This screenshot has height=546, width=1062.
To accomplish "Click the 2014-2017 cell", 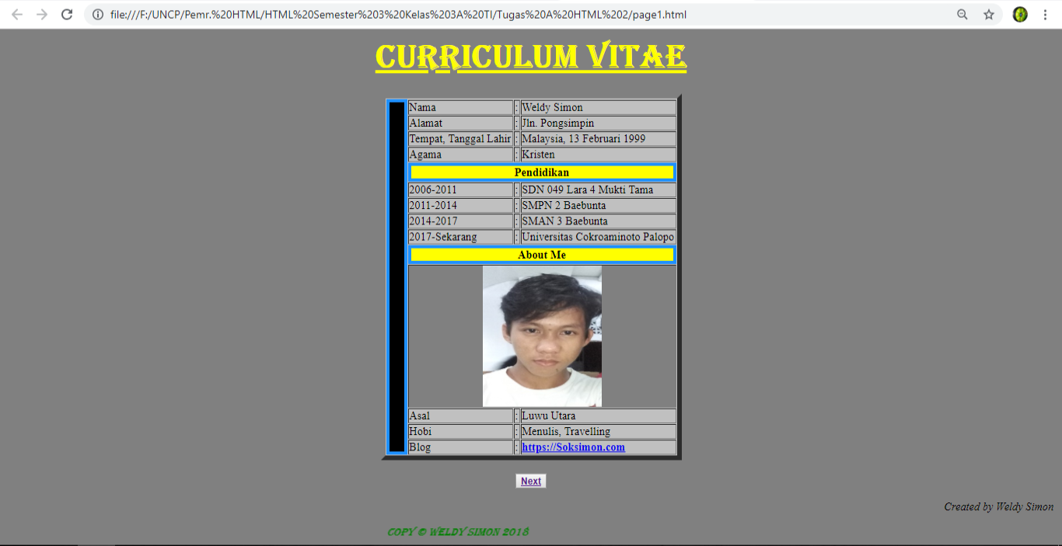I will pyautogui.click(x=460, y=221).
